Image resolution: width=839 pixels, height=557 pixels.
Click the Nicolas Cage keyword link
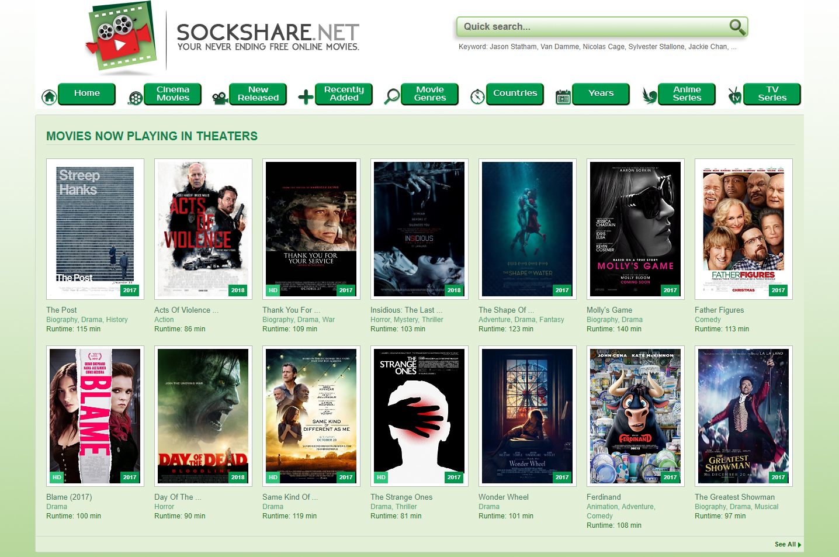point(603,46)
